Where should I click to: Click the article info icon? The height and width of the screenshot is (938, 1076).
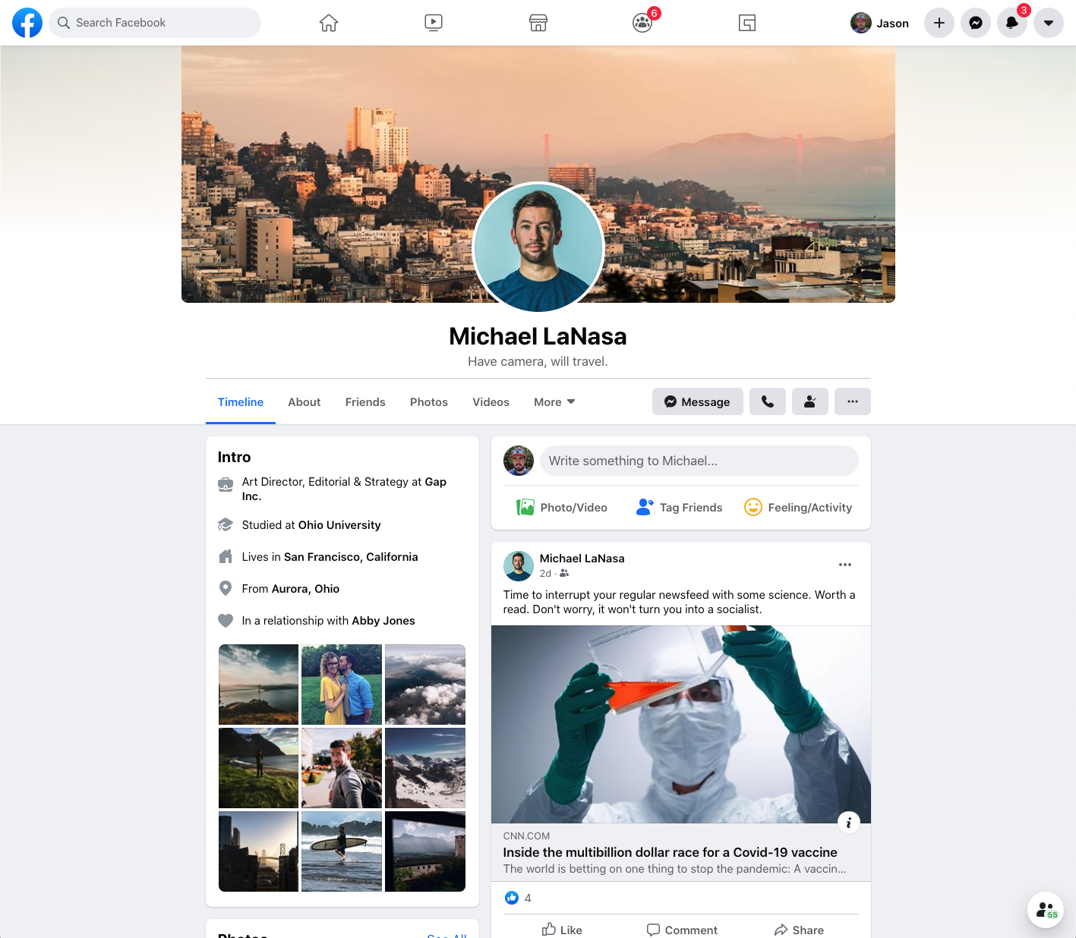(849, 822)
